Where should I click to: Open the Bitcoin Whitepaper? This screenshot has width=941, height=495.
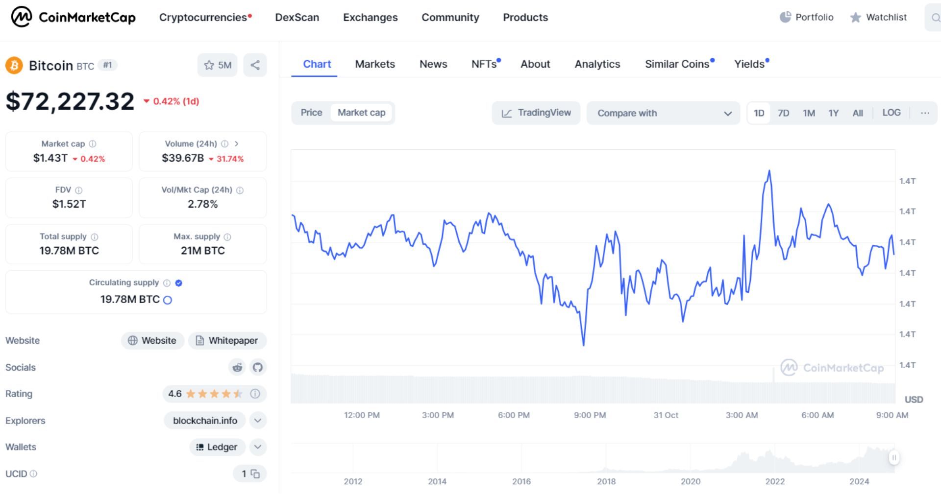227,340
